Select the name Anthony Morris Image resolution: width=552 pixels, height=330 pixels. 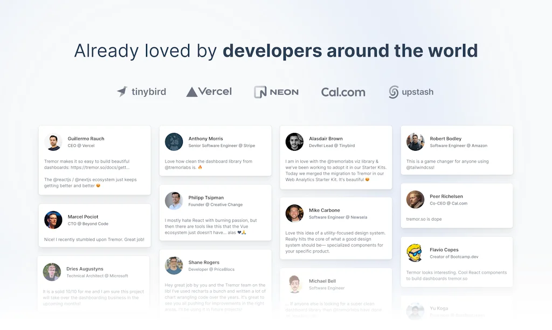pos(205,138)
